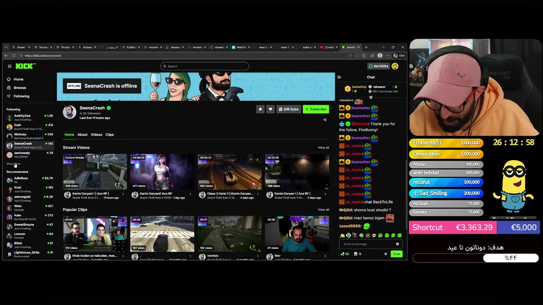Play the 00:30 fekr clip thumbnail
Screen dimensions: 543x305
pyautogui.click(x=297, y=234)
